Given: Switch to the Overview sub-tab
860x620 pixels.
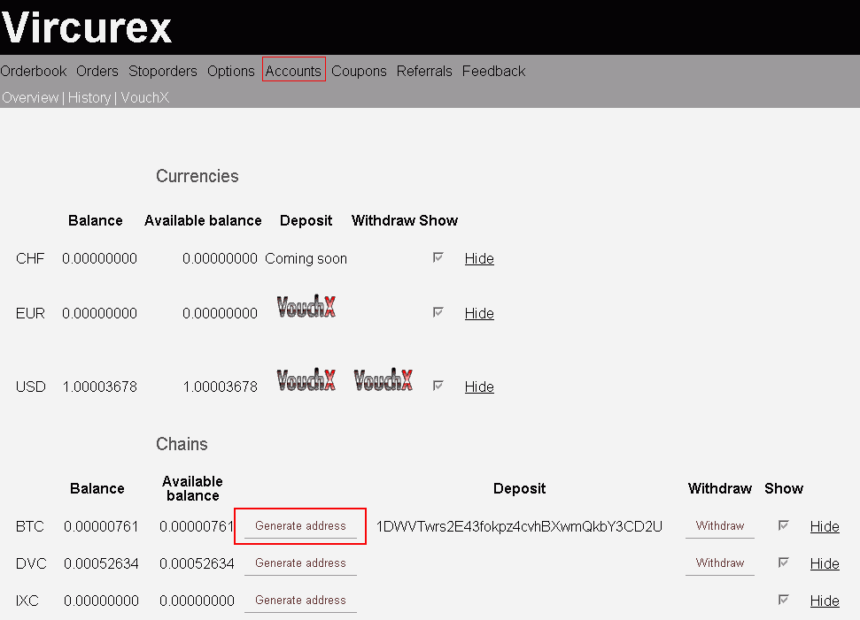Looking at the screenshot, I should pos(30,97).
